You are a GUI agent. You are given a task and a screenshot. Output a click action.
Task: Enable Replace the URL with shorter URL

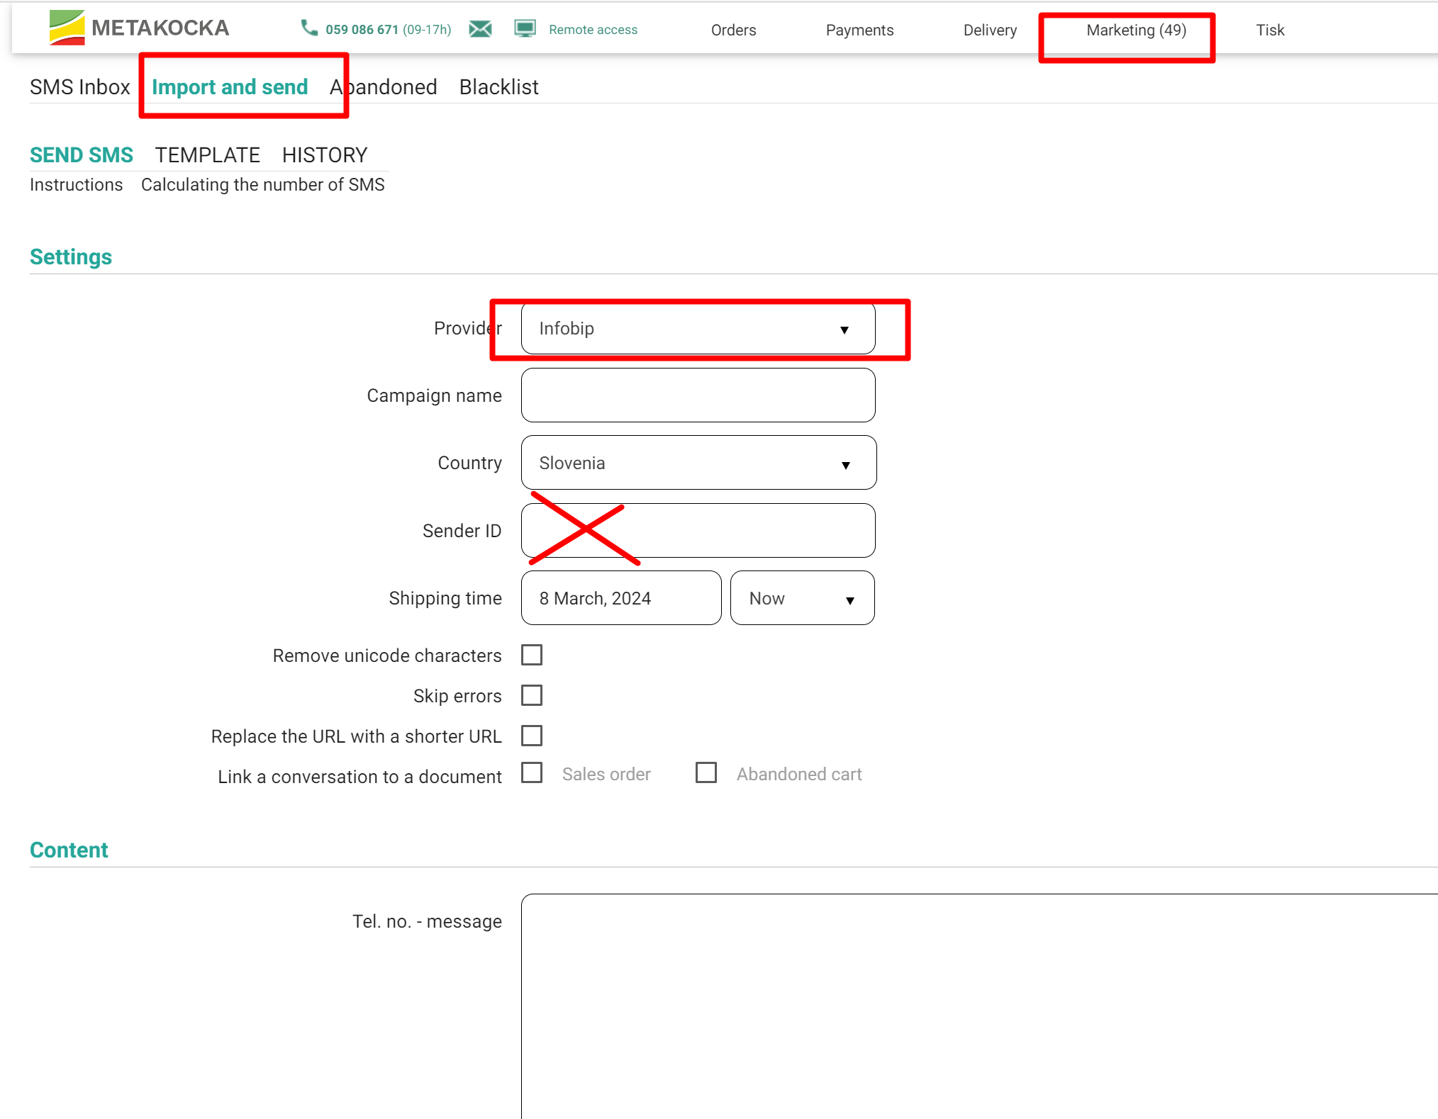[532, 736]
